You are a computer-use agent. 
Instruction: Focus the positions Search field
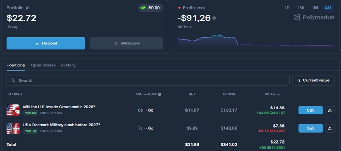click(148, 80)
